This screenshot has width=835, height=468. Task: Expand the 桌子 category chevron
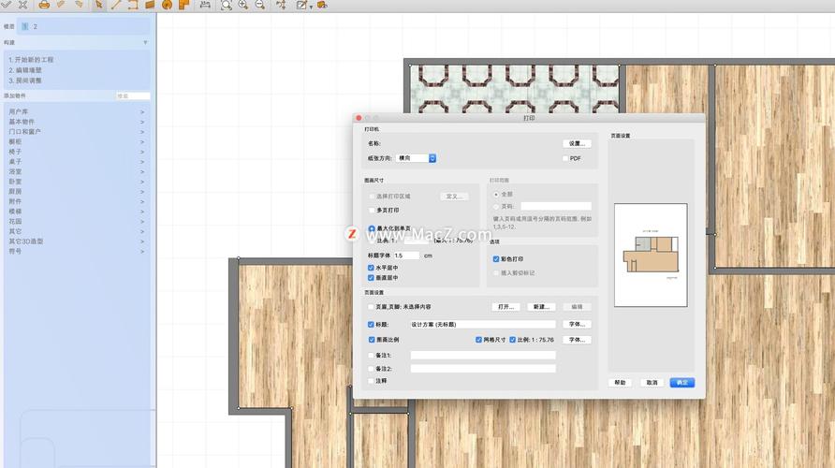pos(142,161)
